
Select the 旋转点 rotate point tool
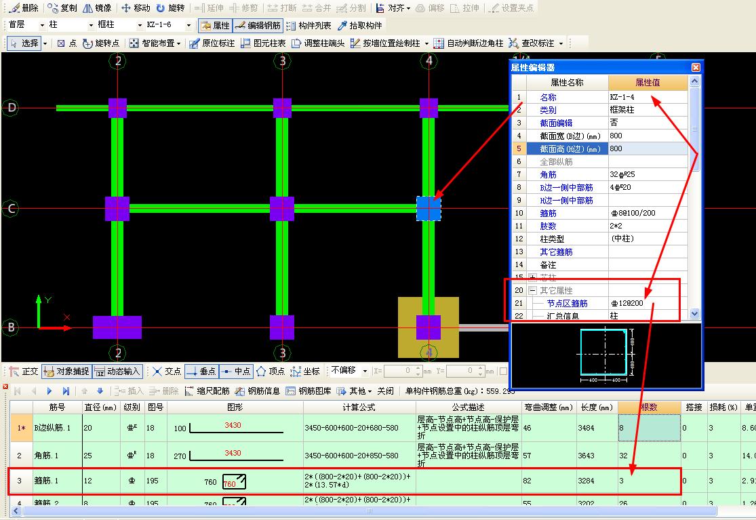click(x=101, y=43)
